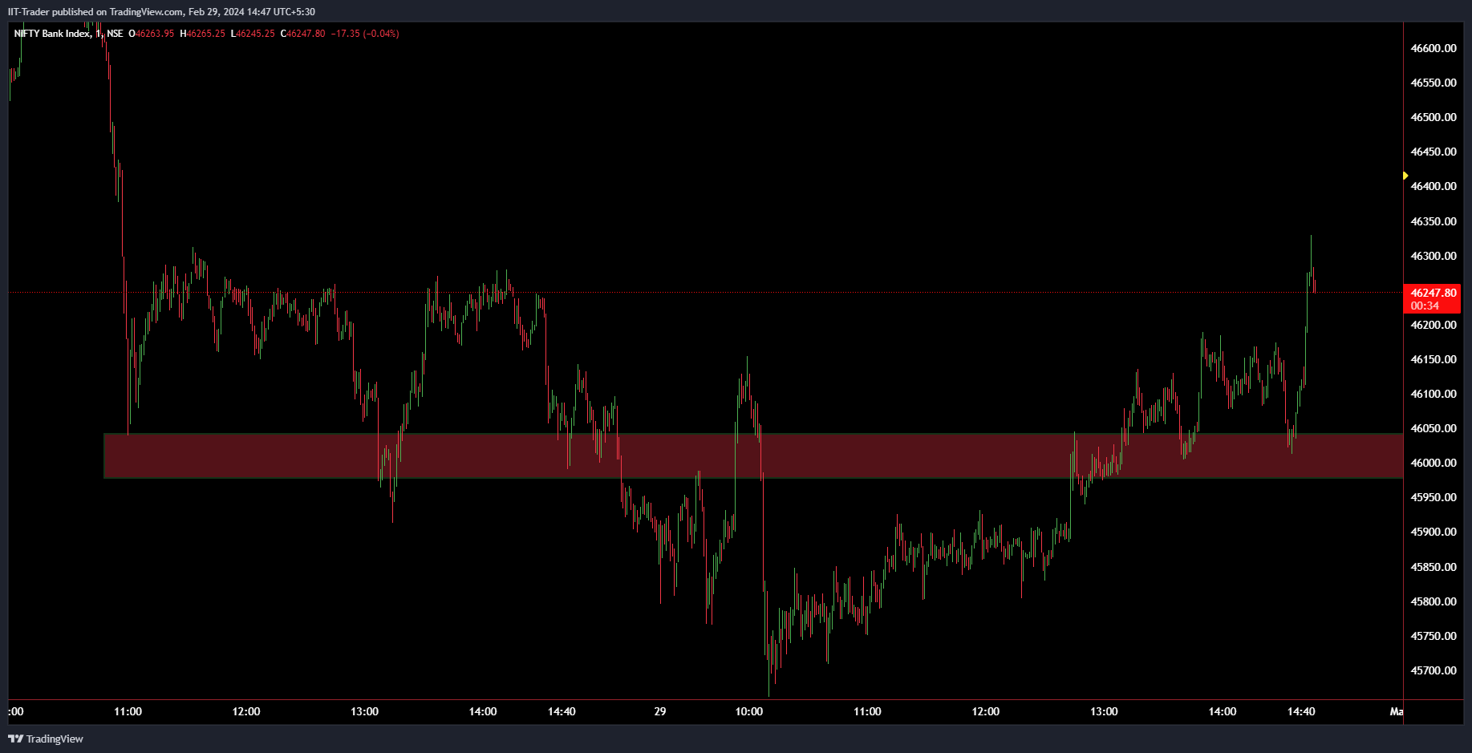
Task: Click the close value 46247.80 in the legend
Action: (306, 34)
